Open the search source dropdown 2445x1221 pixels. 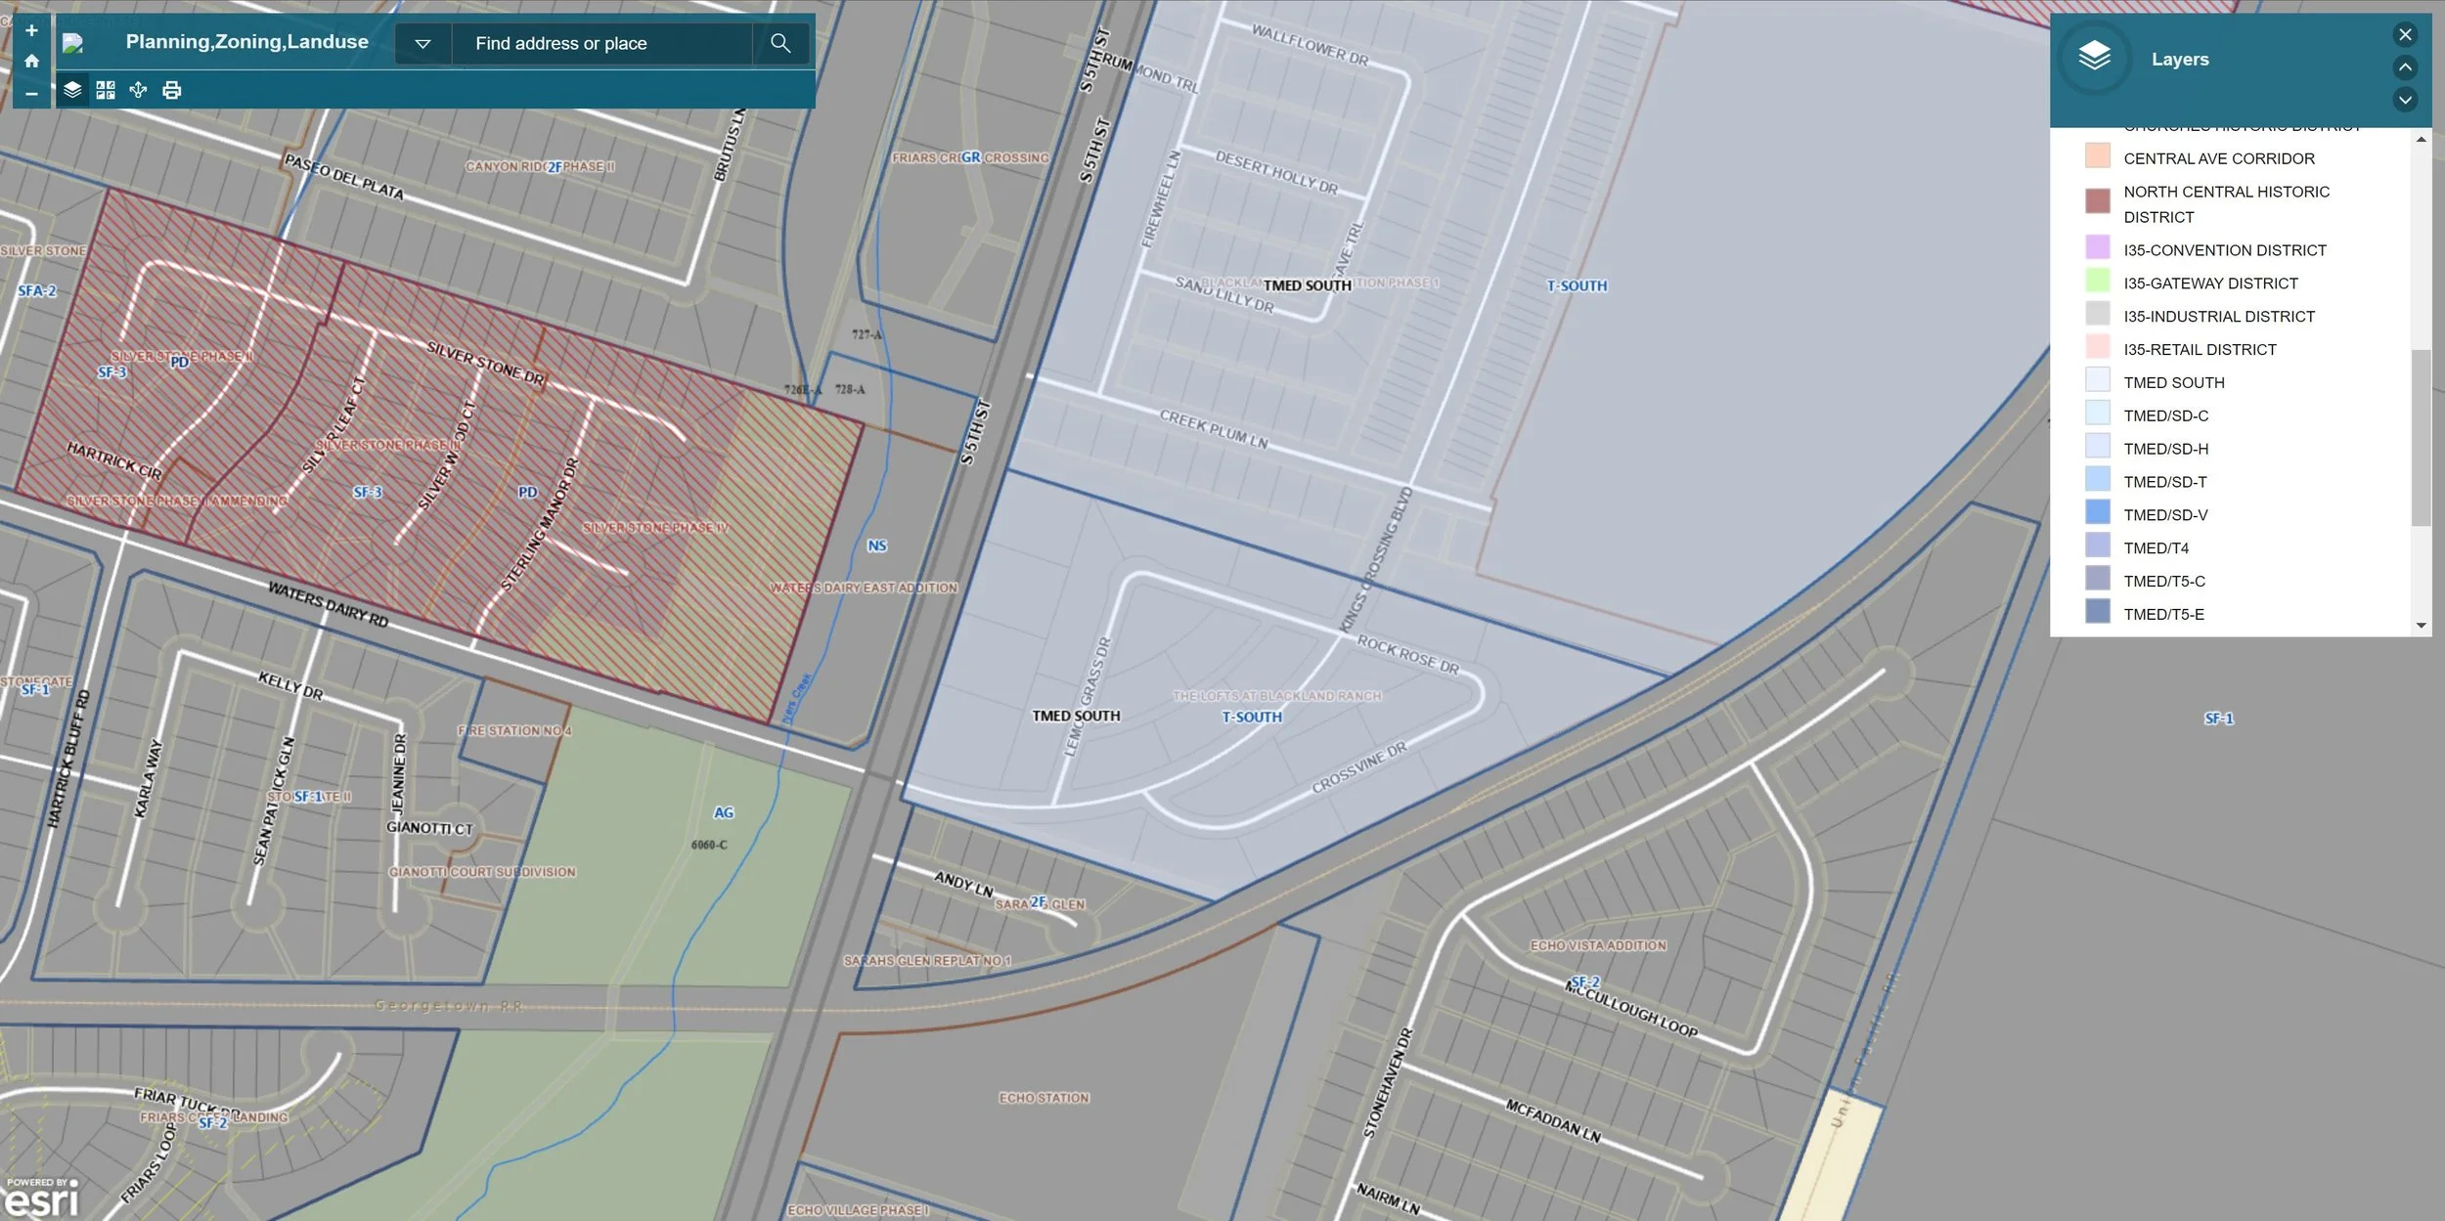(x=422, y=43)
